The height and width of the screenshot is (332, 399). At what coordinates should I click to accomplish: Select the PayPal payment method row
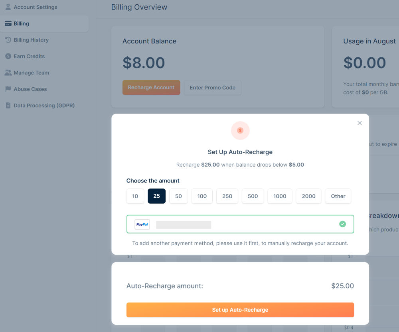(240, 224)
